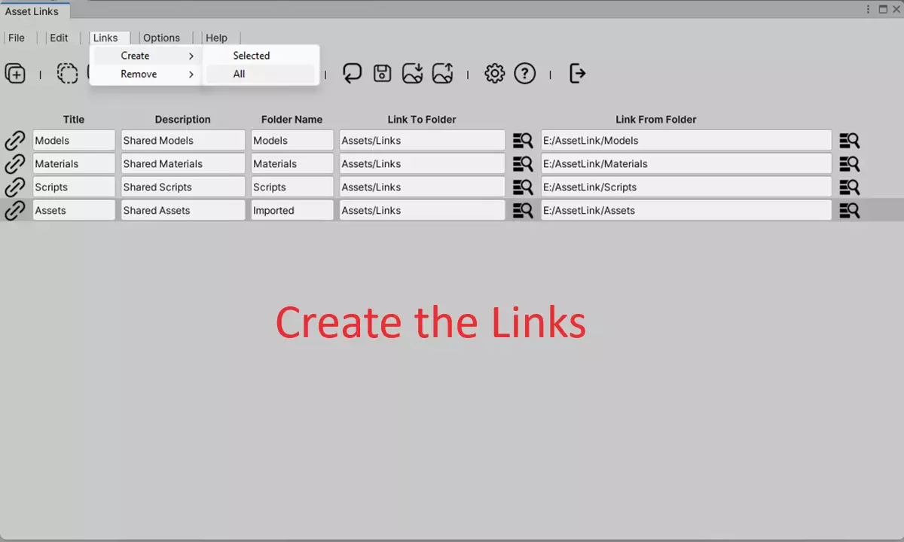
Task: Click the Link To Folder column header
Action: click(x=422, y=120)
